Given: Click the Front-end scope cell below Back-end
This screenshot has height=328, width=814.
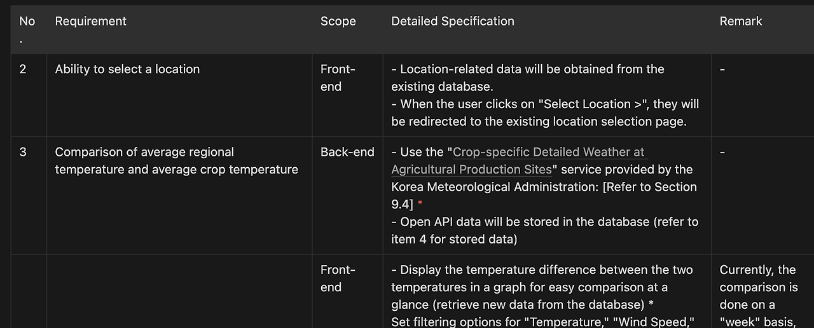Looking at the screenshot, I should (x=338, y=278).
